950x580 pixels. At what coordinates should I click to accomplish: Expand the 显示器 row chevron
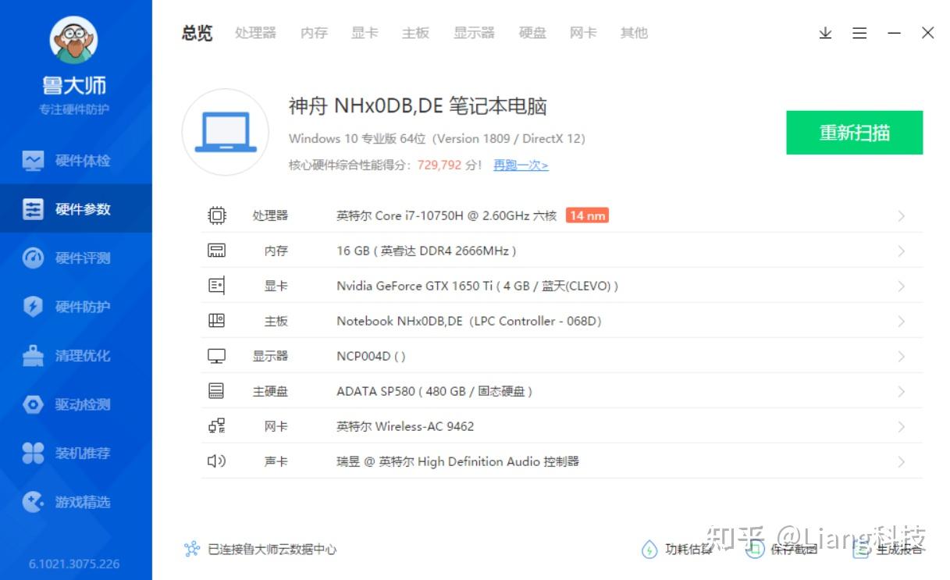pyautogui.click(x=901, y=357)
